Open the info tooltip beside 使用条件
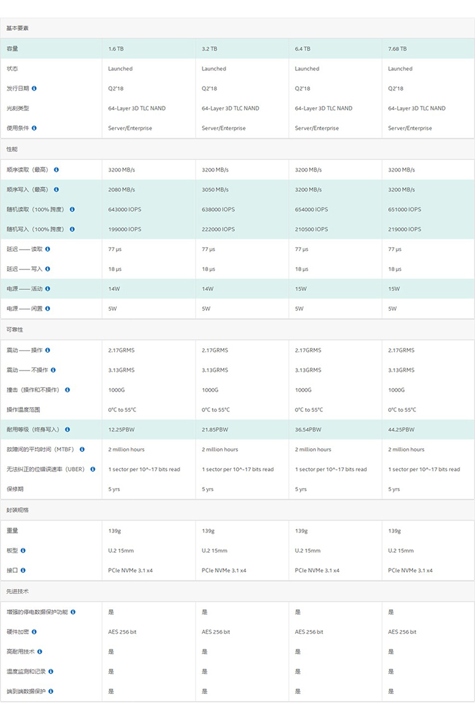 (x=34, y=128)
